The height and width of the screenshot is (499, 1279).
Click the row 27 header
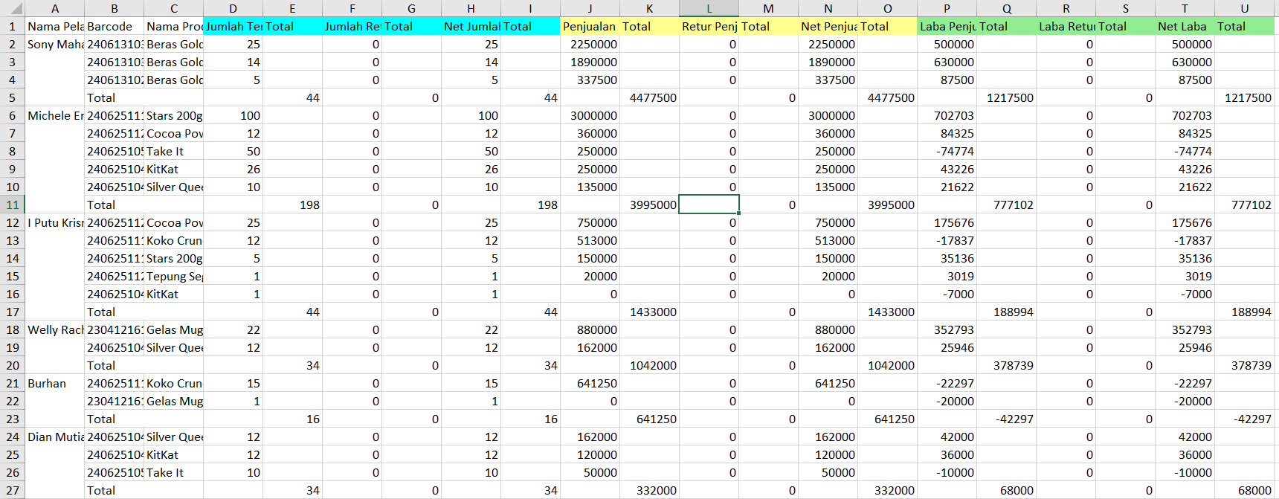click(13, 490)
